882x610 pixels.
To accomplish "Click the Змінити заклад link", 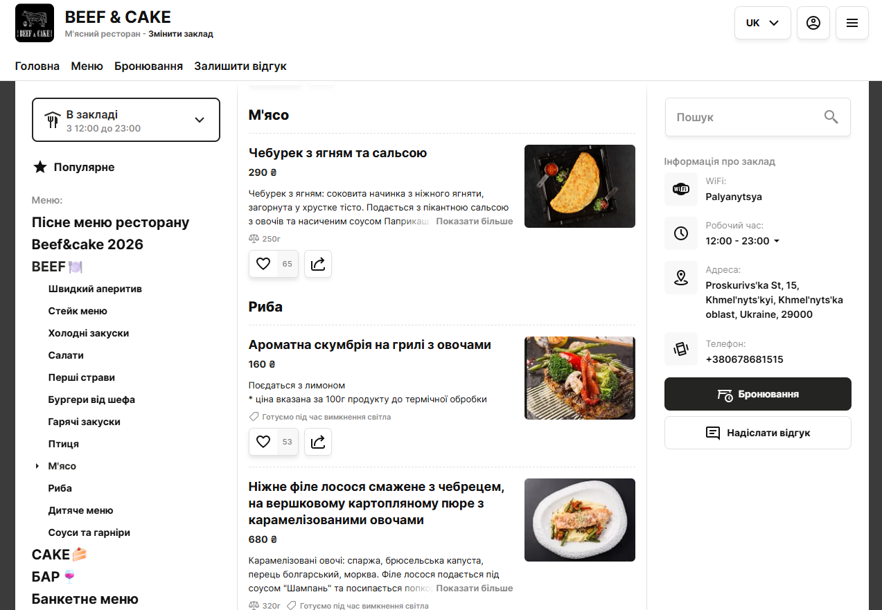I will 181,34.
